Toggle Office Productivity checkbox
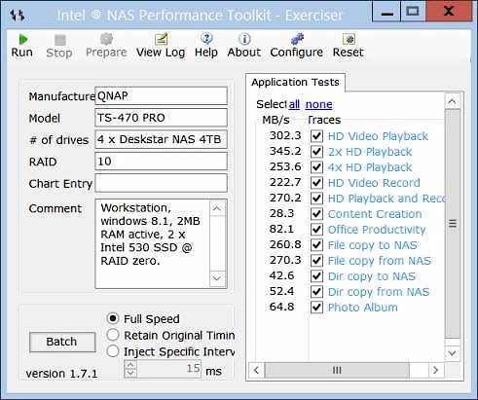 pos(316,230)
